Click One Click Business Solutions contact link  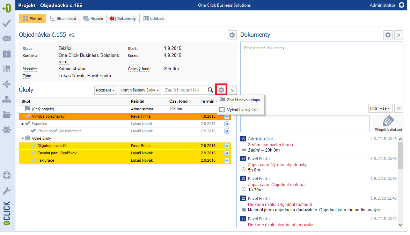point(89,56)
